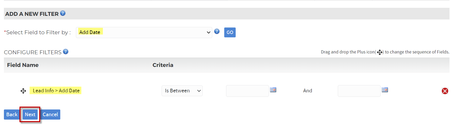The height and width of the screenshot is (131, 456).
Task: Click the end date input field
Action: (x=359, y=91)
